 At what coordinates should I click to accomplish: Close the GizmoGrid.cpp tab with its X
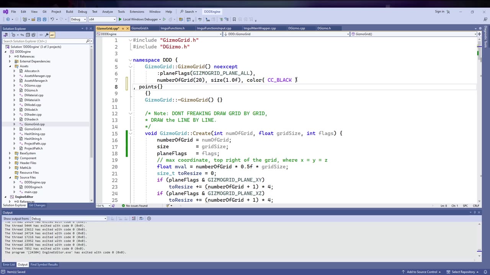click(127, 28)
